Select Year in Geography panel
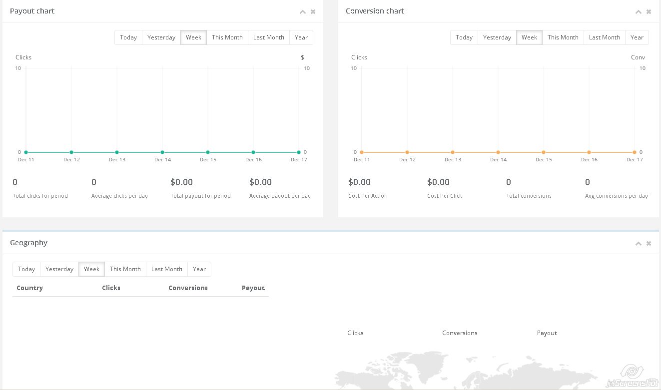This screenshot has height=390, width=661. click(199, 269)
